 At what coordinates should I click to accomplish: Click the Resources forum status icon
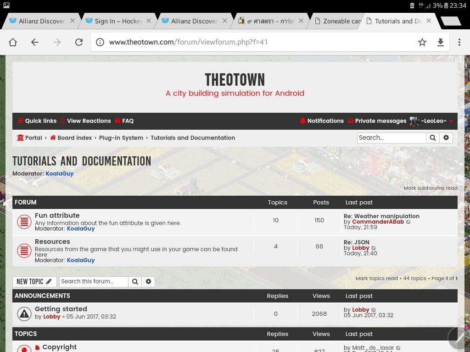24,251
